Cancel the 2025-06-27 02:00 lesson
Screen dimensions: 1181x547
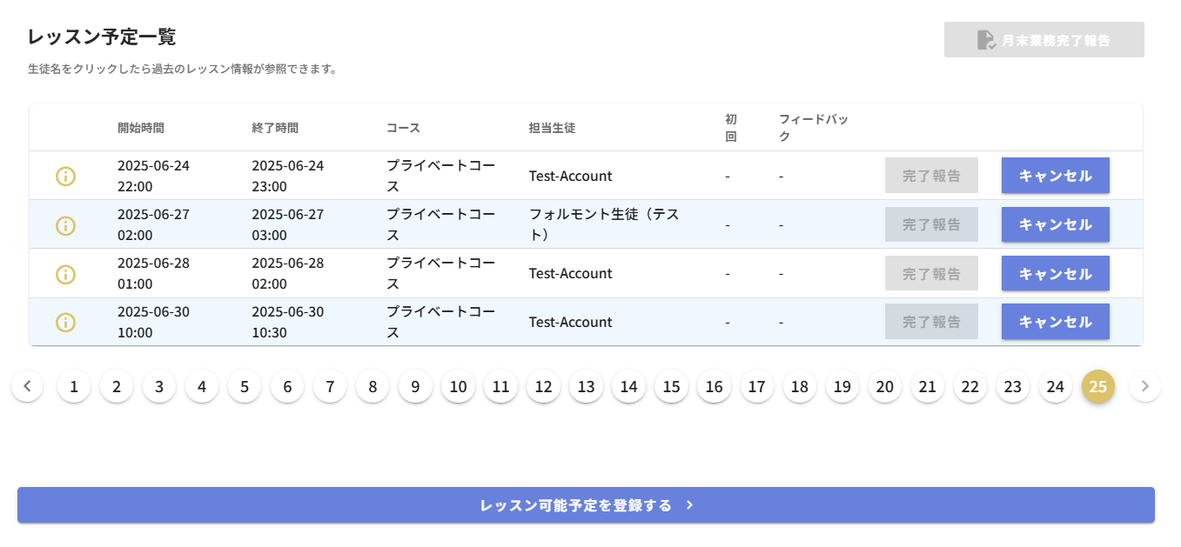pos(1055,224)
